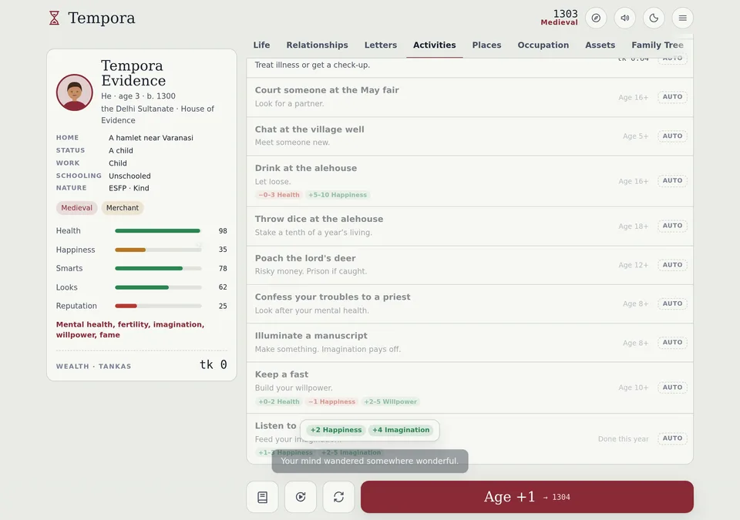
Task: Toggle AUTO for Keep a fast
Action: tap(672, 387)
